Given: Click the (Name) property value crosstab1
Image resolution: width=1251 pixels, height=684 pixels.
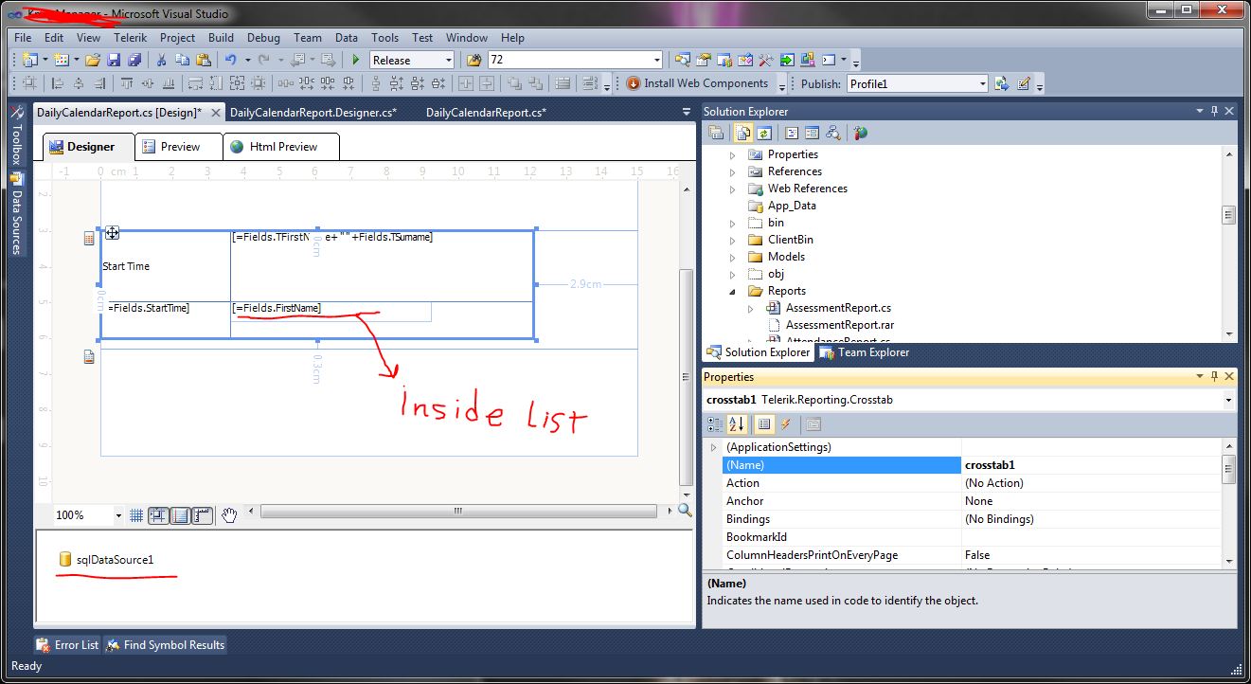Looking at the screenshot, I should point(1091,465).
